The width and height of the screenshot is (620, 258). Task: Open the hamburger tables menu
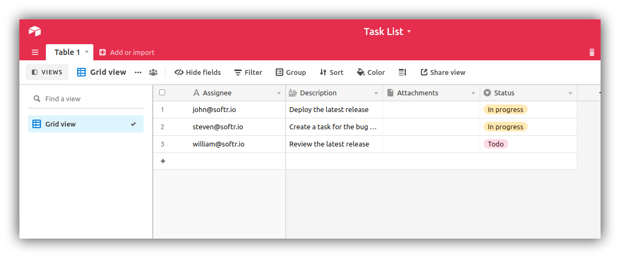35,52
